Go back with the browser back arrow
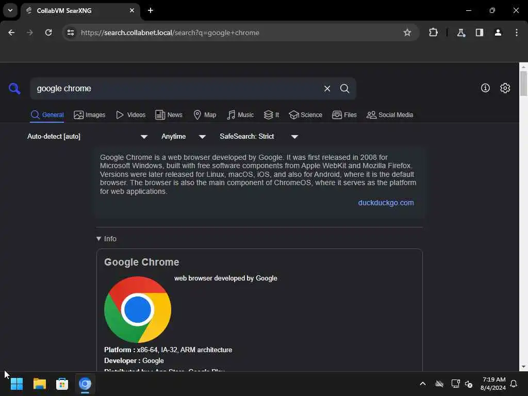 11,32
